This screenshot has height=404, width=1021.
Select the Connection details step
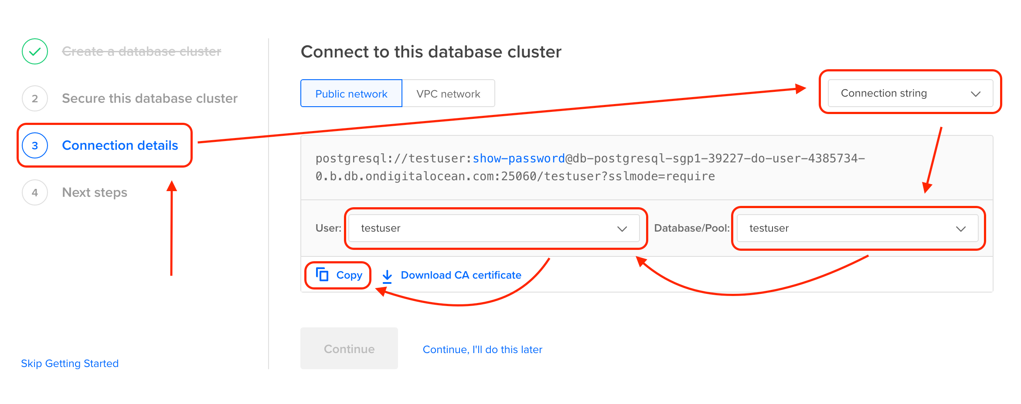tap(120, 145)
